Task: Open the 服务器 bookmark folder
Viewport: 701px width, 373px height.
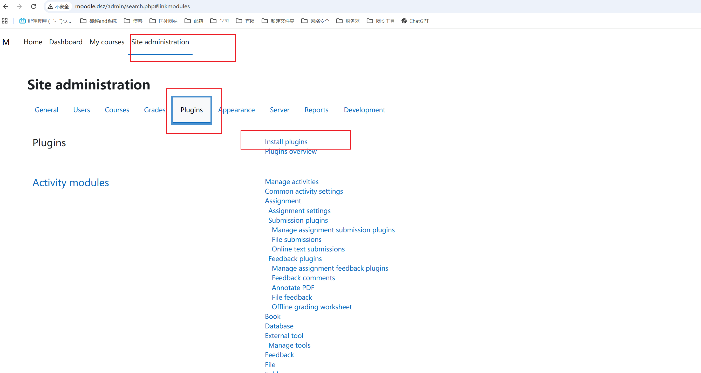Action: (x=348, y=21)
